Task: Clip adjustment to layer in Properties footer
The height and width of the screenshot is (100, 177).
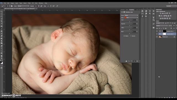Action: pos(126,61)
